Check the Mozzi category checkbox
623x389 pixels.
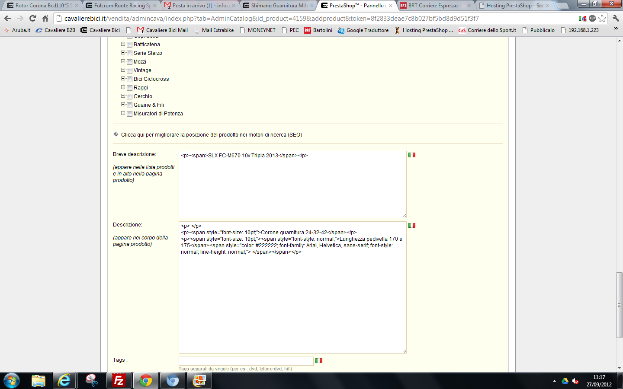pos(129,62)
